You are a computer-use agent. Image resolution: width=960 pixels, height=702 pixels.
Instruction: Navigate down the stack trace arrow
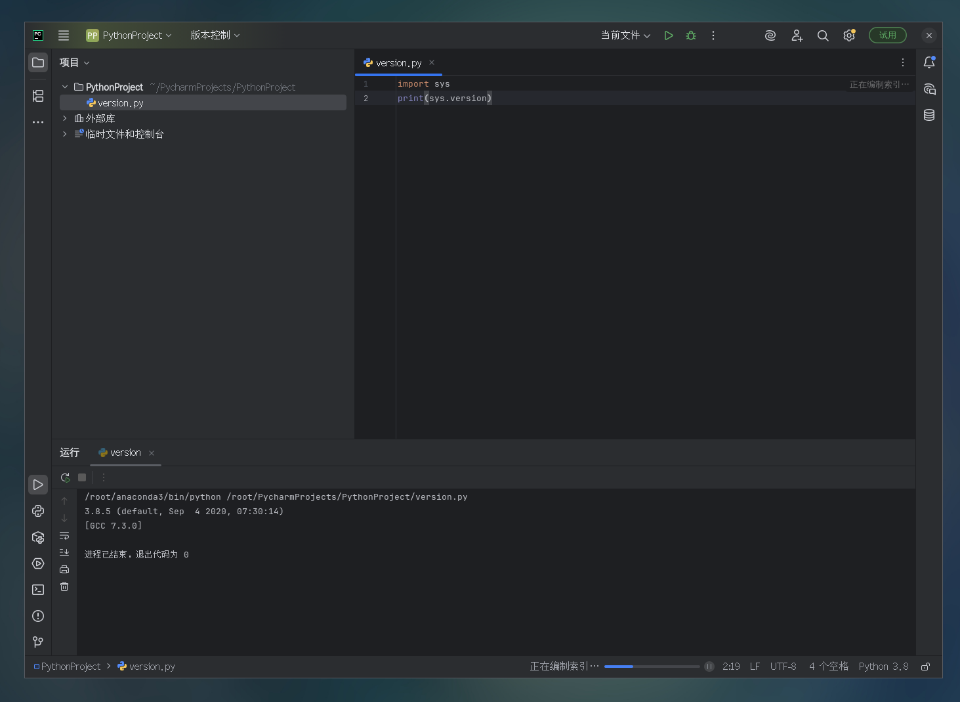pyautogui.click(x=64, y=518)
